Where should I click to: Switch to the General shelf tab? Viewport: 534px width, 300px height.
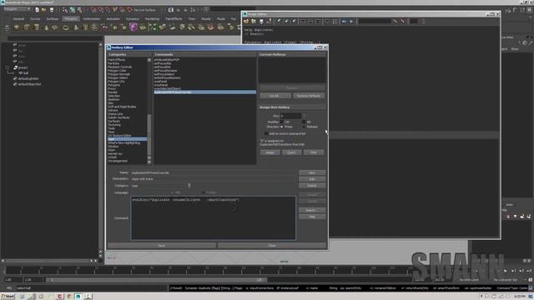pyautogui.click(x=18, y=19)
